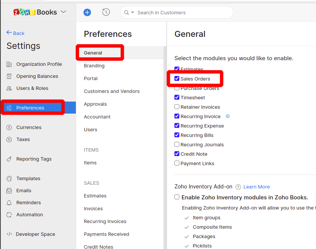This screenshot has height=249, width=316.
Task: Enable the Recurring Journals checkbox
Action: (177, 144)
